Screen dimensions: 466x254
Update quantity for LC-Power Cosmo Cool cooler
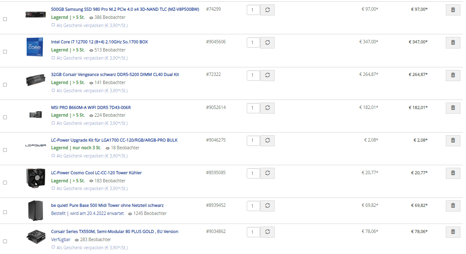267,173
